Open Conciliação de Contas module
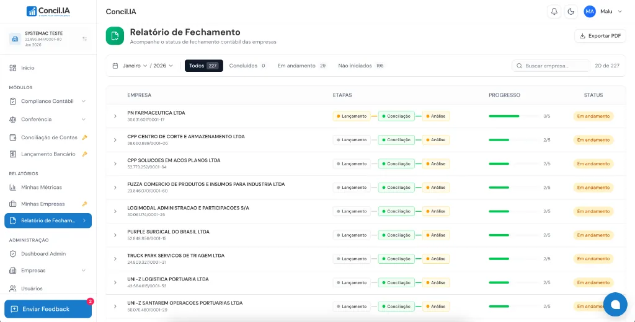Screen dimensions: 635x322 coord(48,137)
